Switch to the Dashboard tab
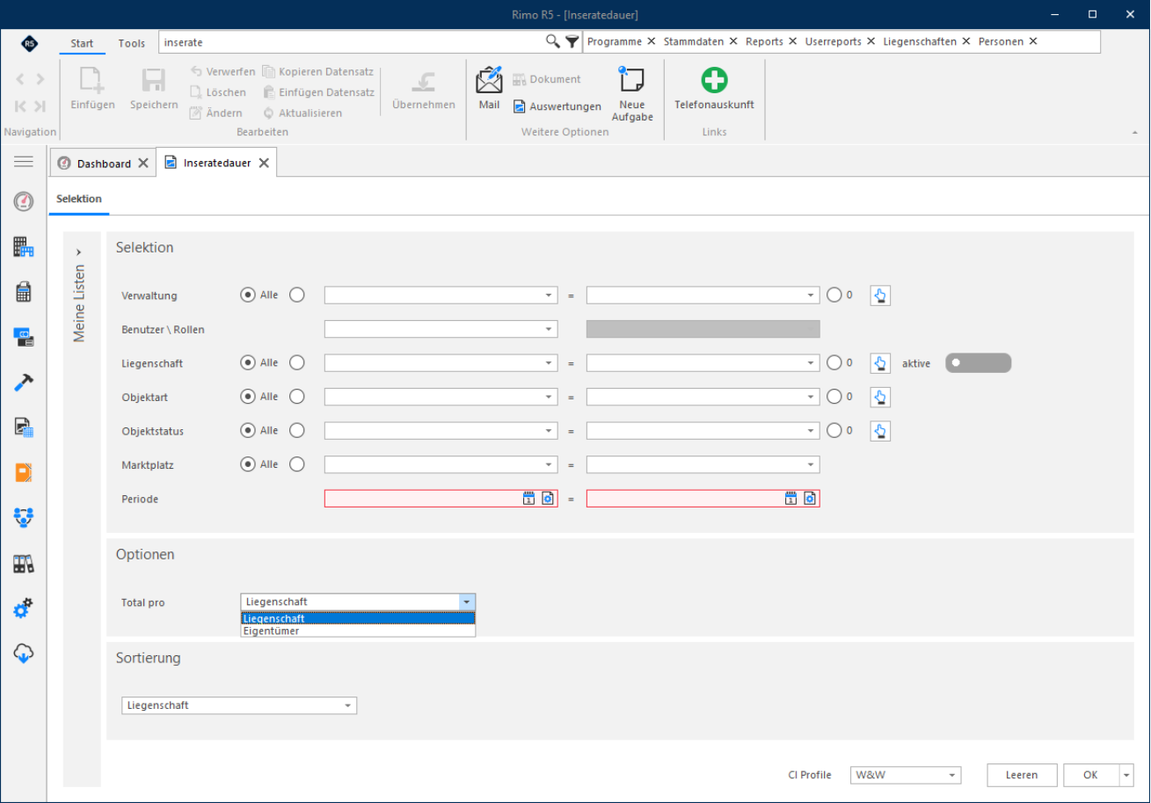This screenshot has width=1151, height=803. 104,164
